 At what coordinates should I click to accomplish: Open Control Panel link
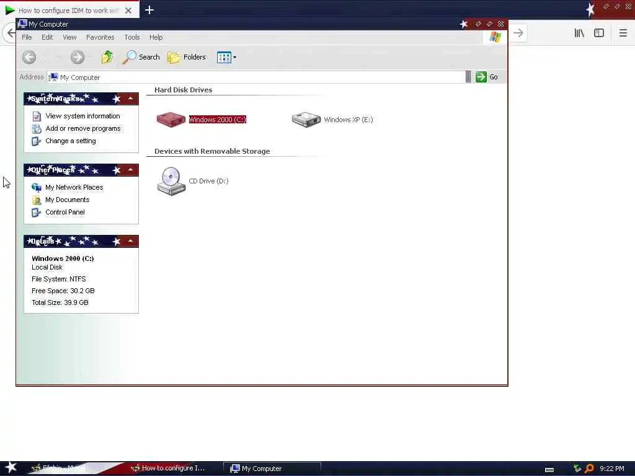pyautogui.click(x=64, y=212)
